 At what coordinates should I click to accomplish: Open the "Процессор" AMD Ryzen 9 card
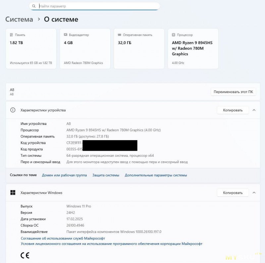pyautogui.click(x=193, y=49)
